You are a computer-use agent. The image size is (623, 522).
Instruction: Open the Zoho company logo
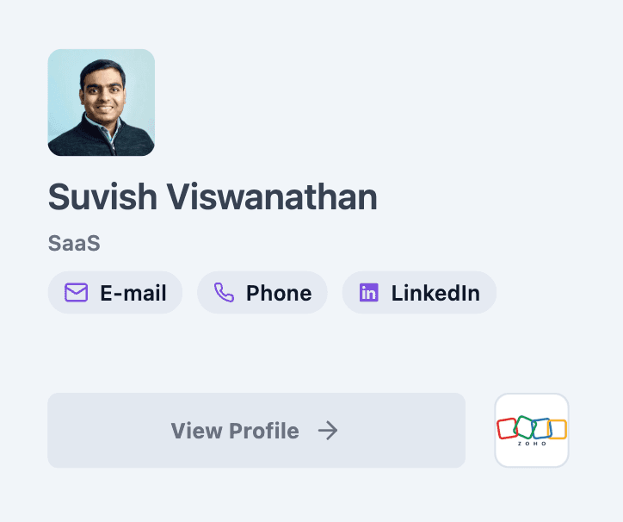(x=532, y=430)
